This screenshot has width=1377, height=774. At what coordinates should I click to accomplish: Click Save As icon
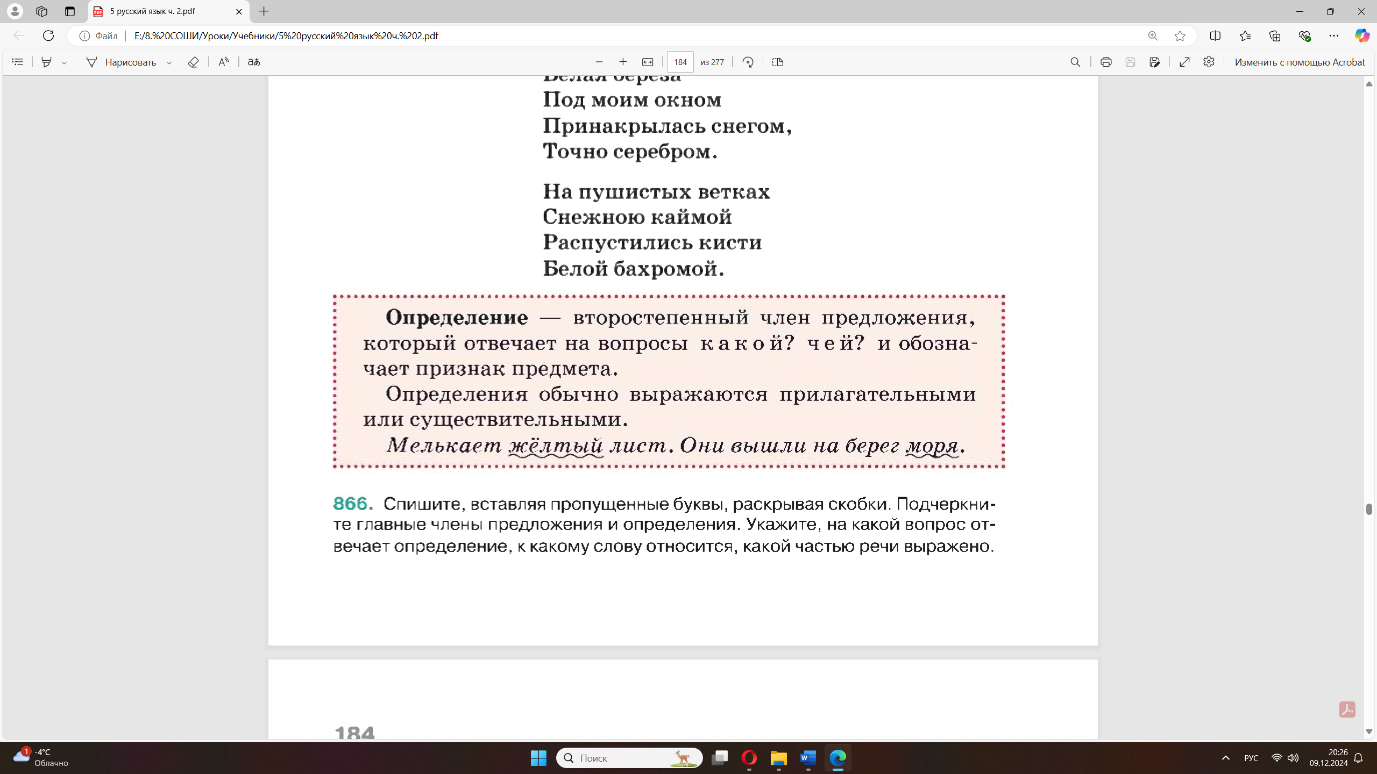pos(1154,62)
